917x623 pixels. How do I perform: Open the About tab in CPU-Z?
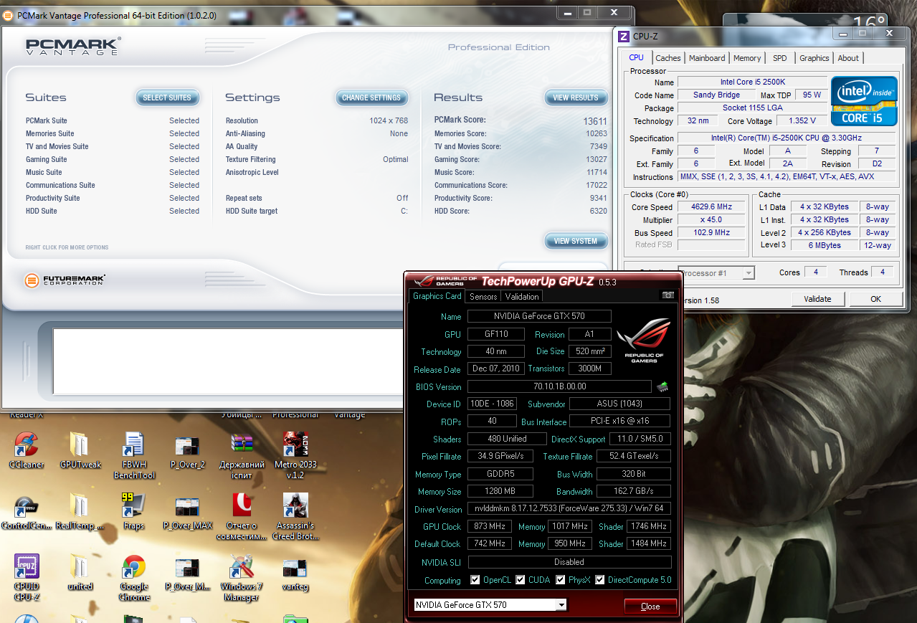click(x=848, y=58)
